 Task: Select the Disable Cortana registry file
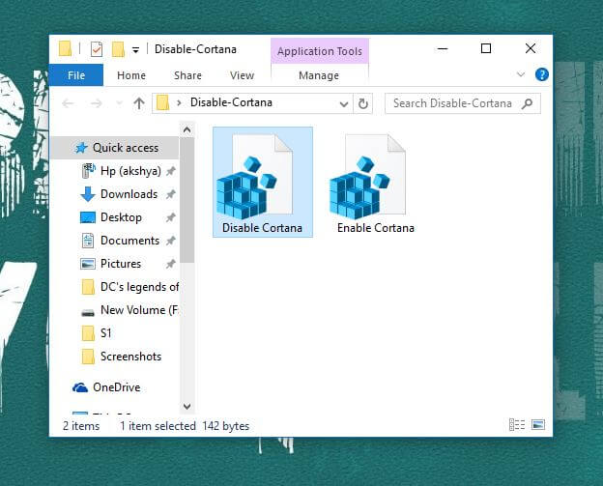263,183
